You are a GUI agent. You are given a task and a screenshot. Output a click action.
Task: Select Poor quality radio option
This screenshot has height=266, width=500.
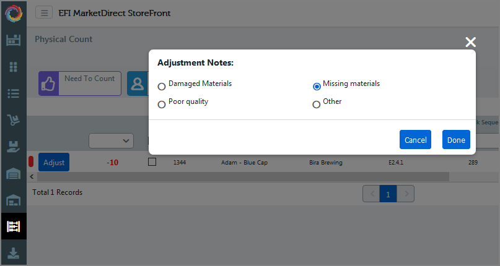[x=162, y=105]
